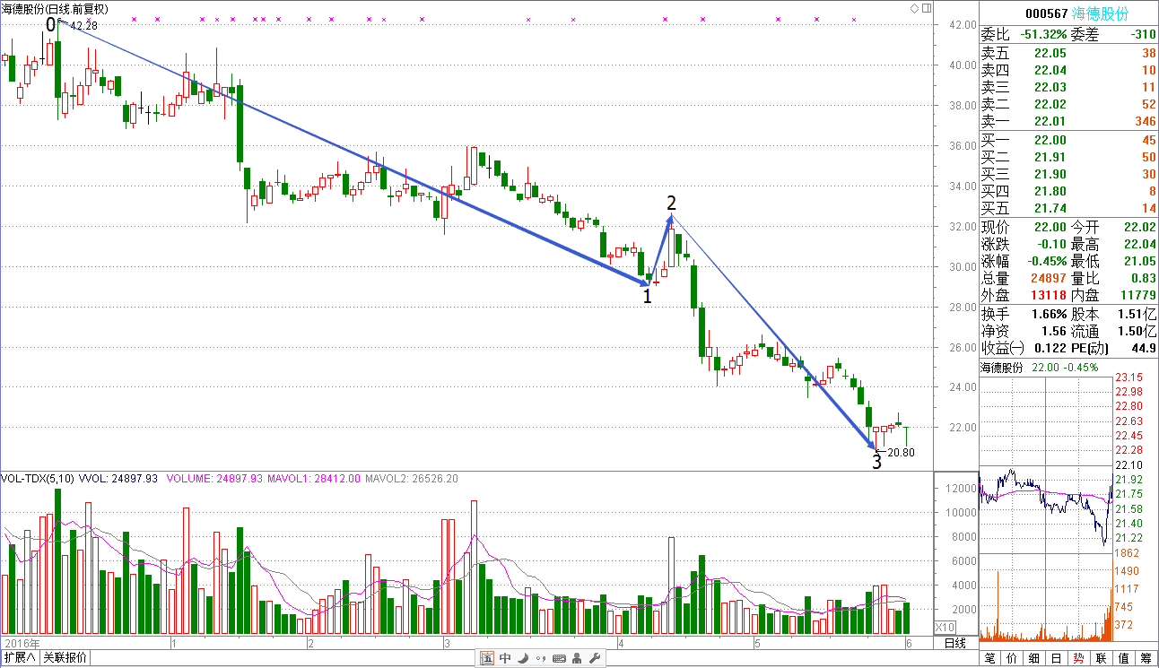Open the wrench settings icon in IME bar

pos(594,658)
